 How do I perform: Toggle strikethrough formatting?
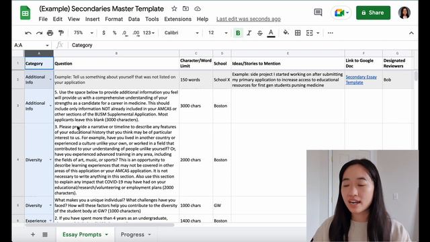point(260,33)
